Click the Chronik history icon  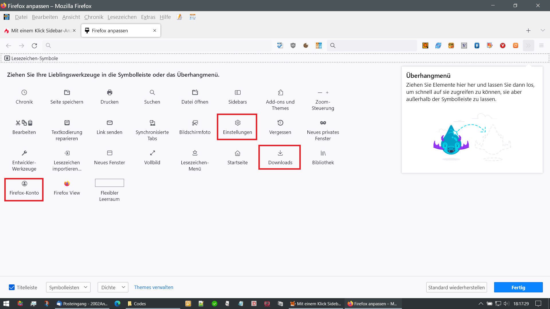coord(24,92)
